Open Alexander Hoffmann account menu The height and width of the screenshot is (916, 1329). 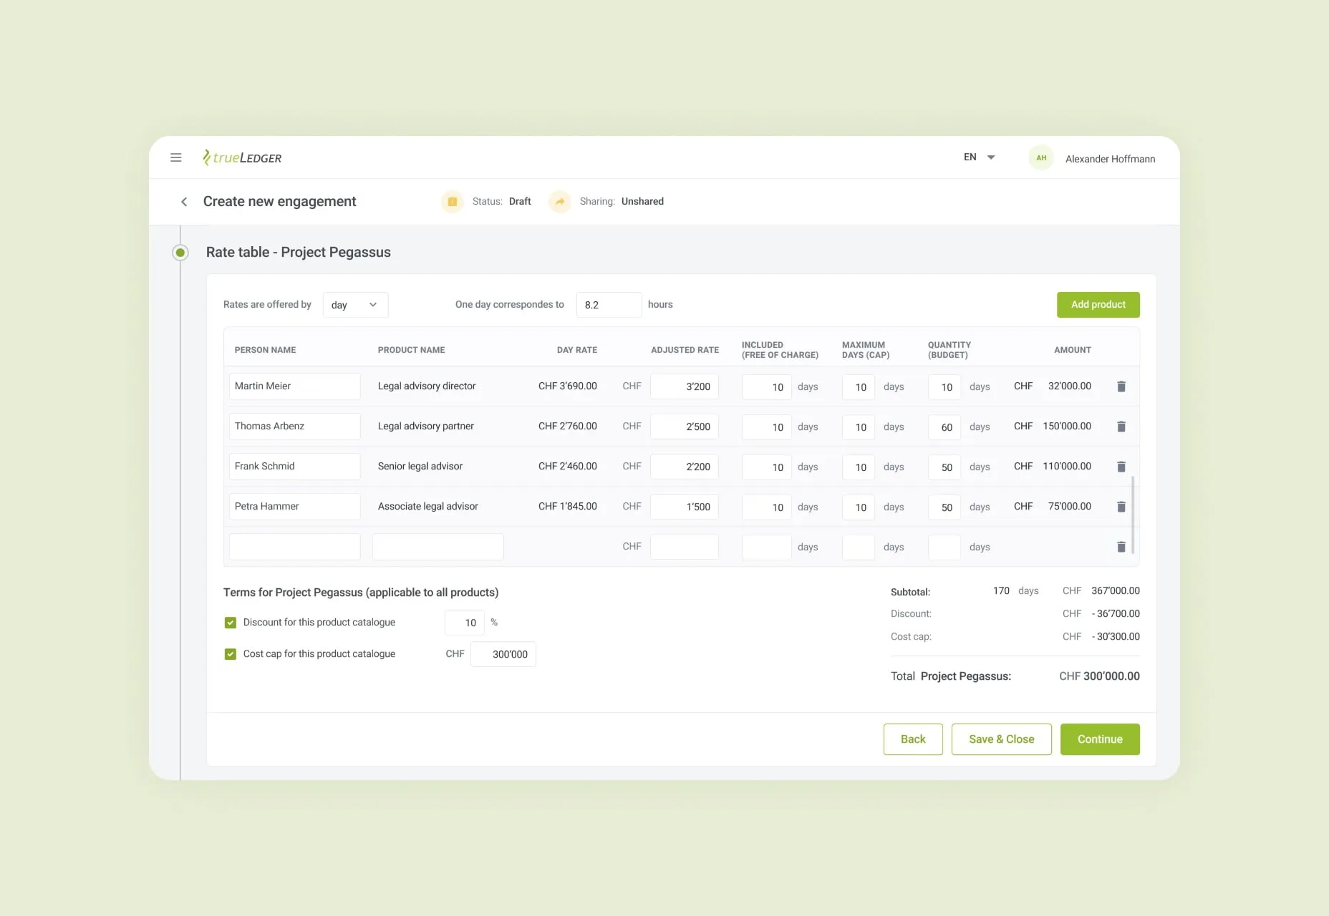(1109, 158)
